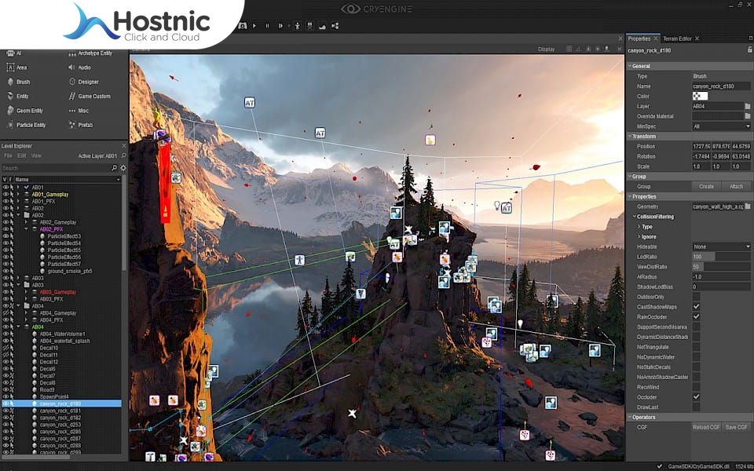Collapse the General properties section
This screenshot has height=471, width=754.
[x=629, y=66]
